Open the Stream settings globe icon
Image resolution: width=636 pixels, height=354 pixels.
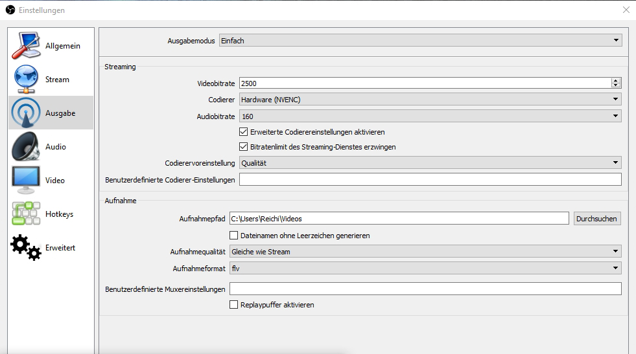coord(26,80)
